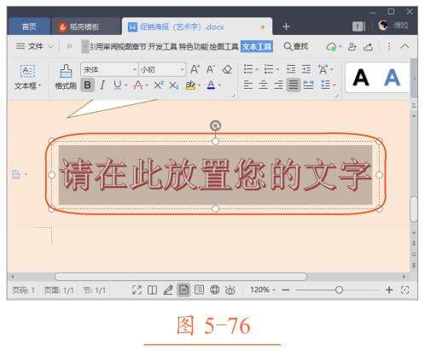Apply the text highlight color

(190, 85)
